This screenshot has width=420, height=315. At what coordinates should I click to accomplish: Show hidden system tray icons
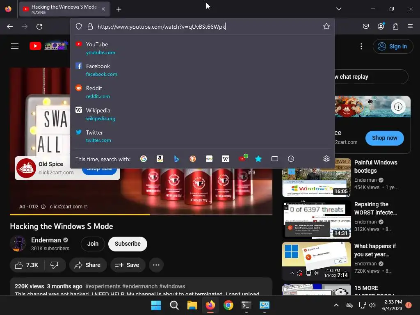[x=336, y=305]
